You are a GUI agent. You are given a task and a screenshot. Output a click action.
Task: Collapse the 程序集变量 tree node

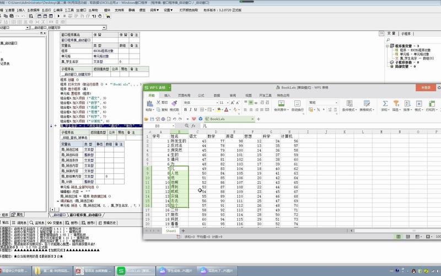[388, 46]
